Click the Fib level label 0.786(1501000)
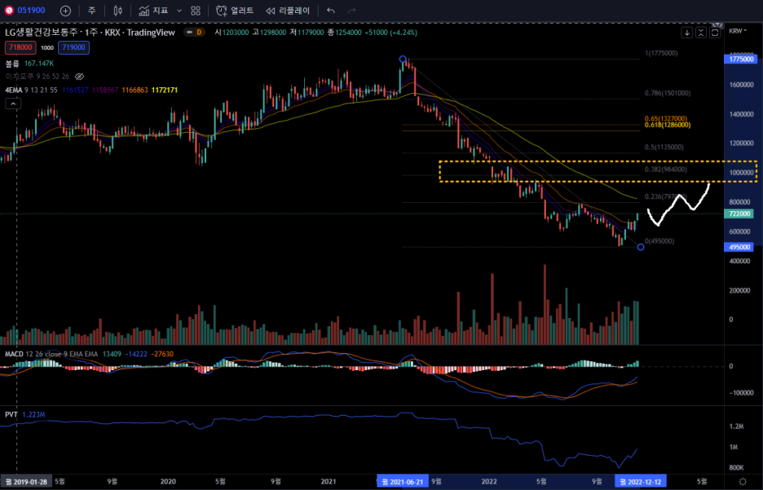The image size is (763, 490). click(668, 93)
